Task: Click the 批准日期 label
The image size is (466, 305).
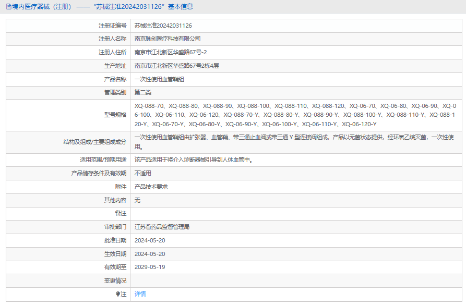Action: [x=115, y=240]
